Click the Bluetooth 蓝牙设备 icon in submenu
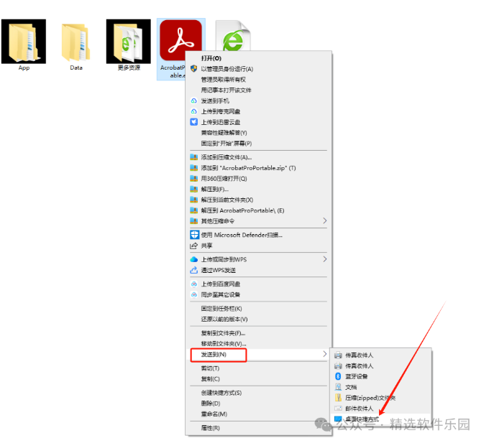494x443 pixels. coord(338,376)
